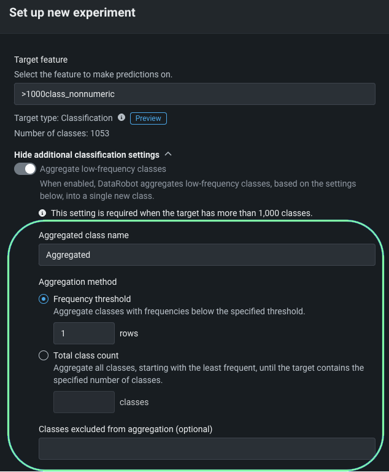Click the 'Frequency threshold' option label
This screenshot has height=472, width=389.
pos(92,300)
